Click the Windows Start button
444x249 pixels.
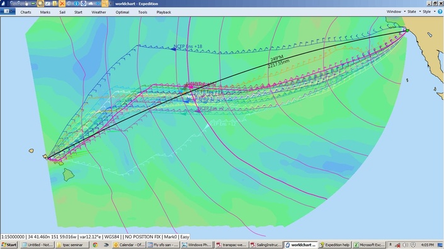tap(9, 245)
